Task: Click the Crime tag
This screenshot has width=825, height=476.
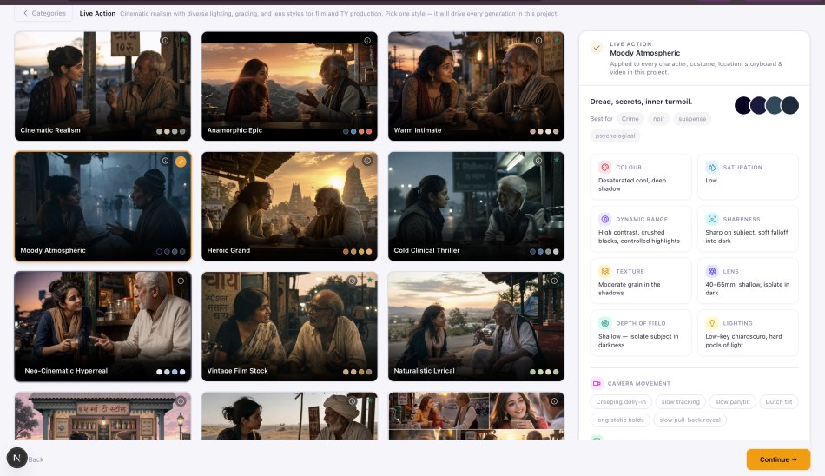Action: 630,119
